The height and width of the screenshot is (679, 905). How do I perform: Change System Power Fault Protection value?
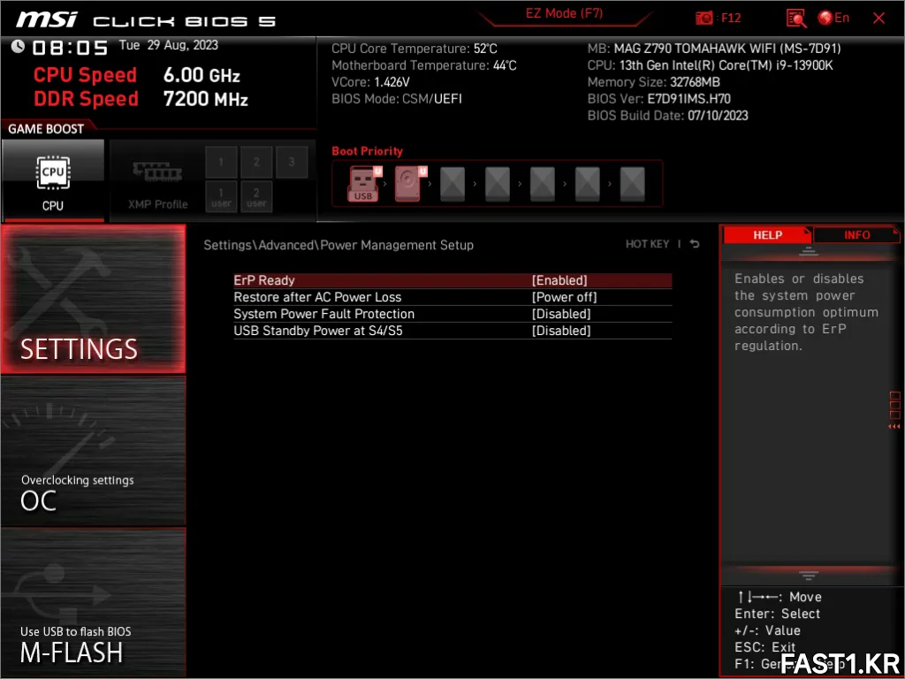click(x=561, y=314)
